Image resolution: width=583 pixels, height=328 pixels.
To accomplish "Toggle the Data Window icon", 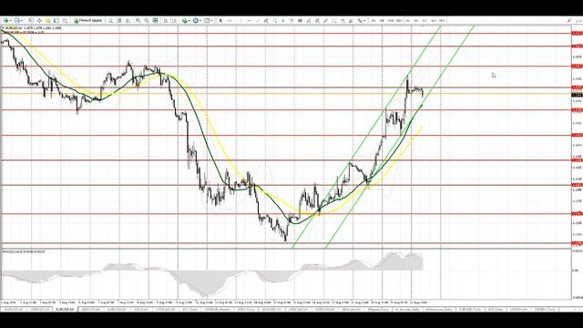I will (39, 20).
